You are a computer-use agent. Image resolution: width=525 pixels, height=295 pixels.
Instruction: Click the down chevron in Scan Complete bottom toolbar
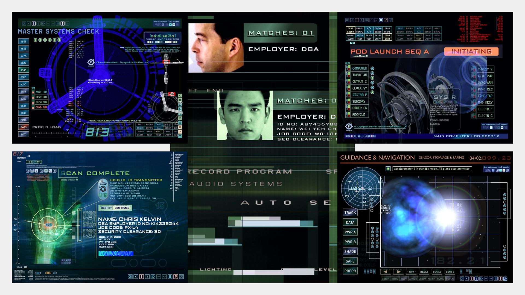[164, 277]
